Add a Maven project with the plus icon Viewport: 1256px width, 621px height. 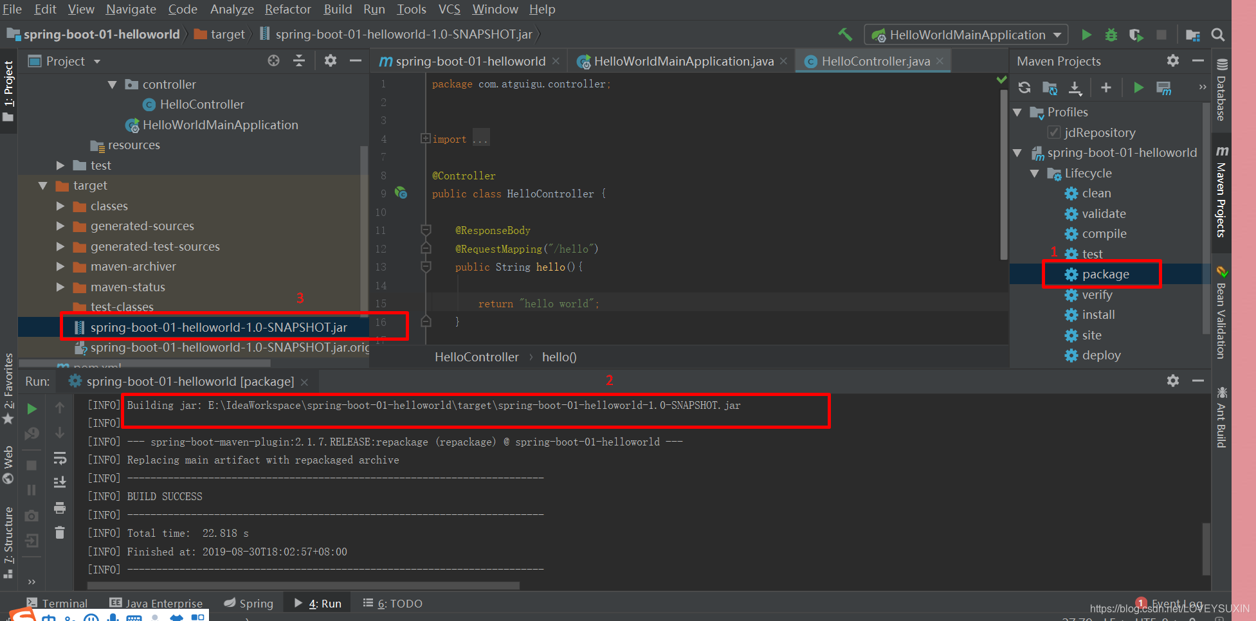(x=1106, y=87)
